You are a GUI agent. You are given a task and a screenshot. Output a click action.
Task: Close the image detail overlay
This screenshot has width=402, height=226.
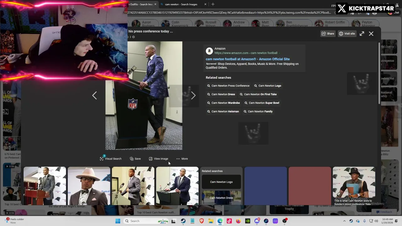[371, 34]
